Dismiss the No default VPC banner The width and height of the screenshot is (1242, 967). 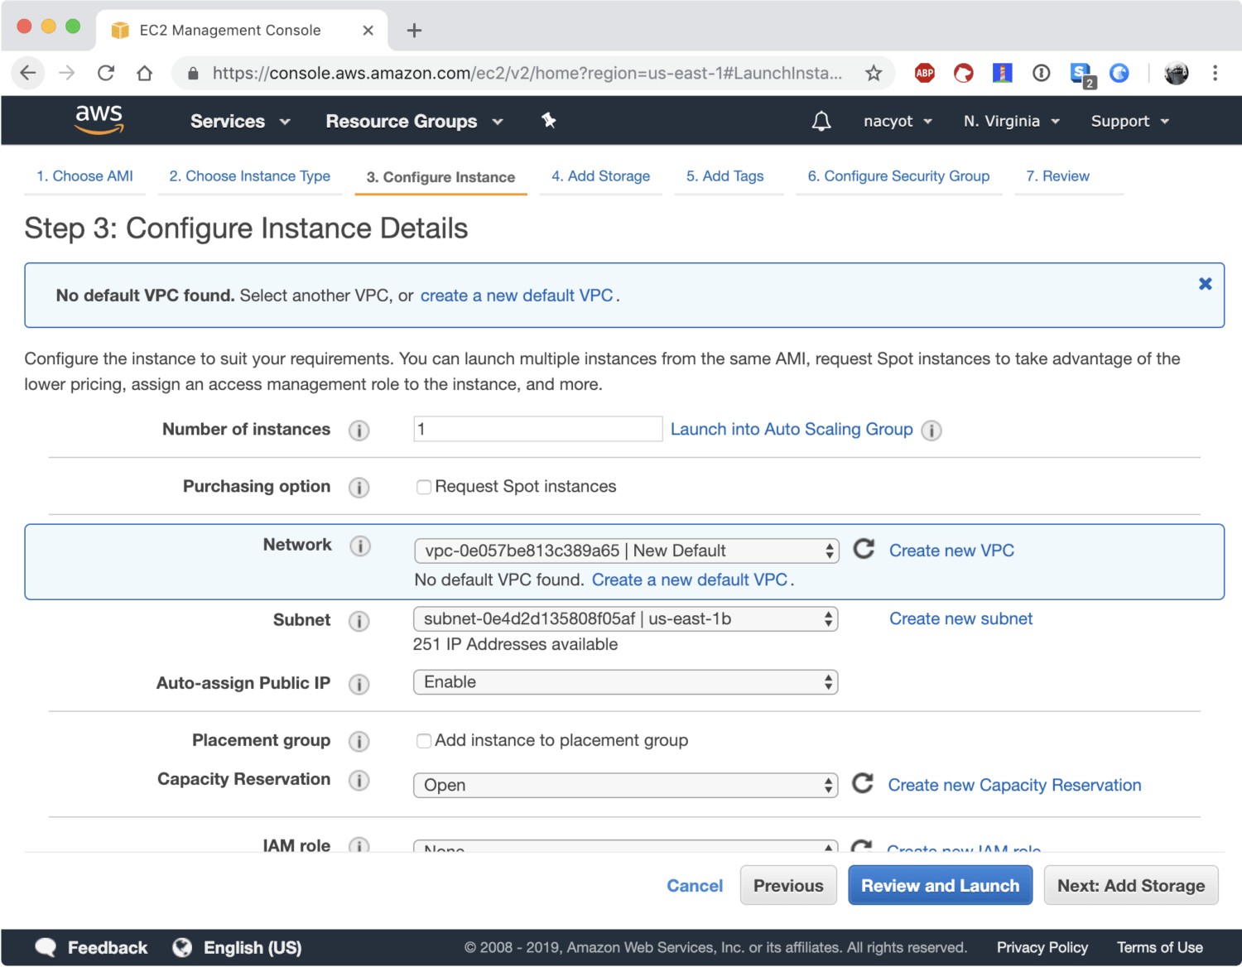[x=1205, y=284]
